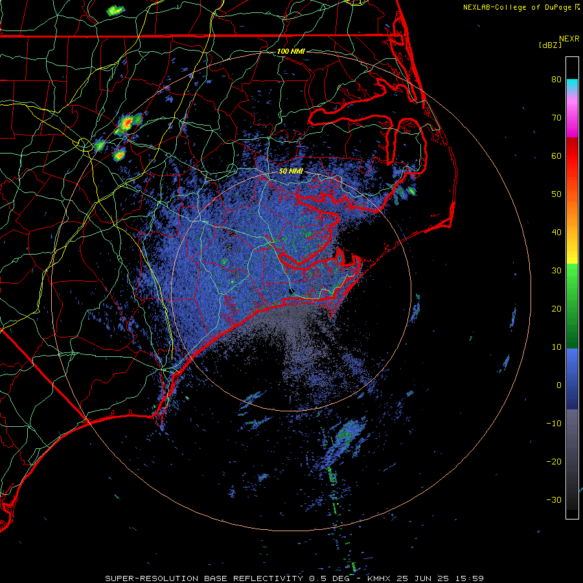Click the -30 dBZ scale value
583x583 pixels.
554,499
